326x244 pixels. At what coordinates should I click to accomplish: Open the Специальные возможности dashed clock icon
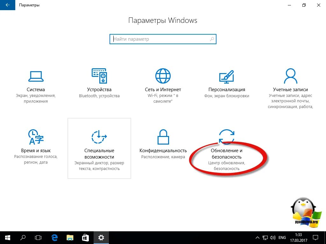click(x=99, y=137)
